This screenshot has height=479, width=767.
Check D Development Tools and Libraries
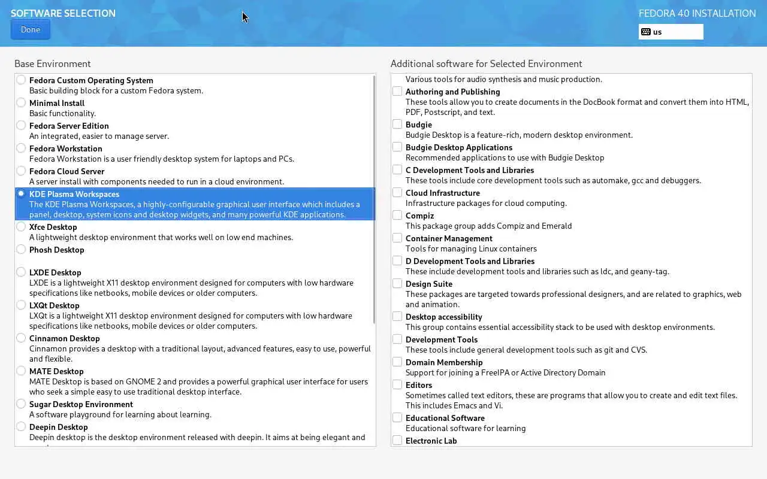[397, 260]
